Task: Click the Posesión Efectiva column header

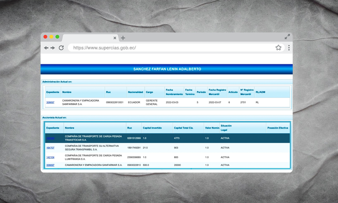Action: pos(277,128)
